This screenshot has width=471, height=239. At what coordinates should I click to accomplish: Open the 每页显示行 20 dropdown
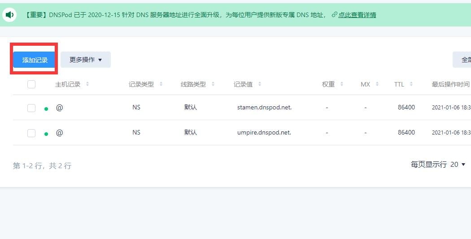coord(438,164)
